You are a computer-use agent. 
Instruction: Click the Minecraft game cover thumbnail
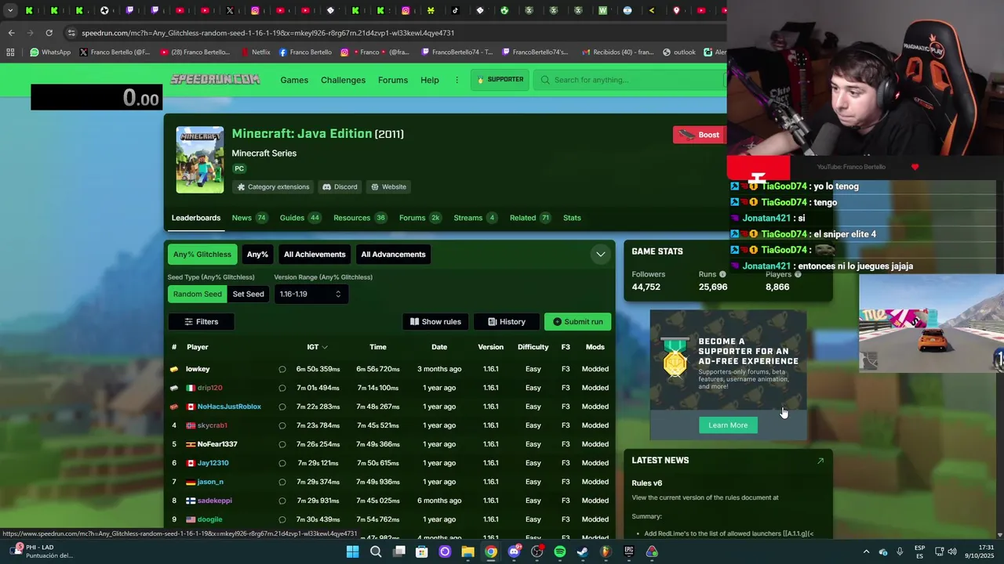coord(200,160)
